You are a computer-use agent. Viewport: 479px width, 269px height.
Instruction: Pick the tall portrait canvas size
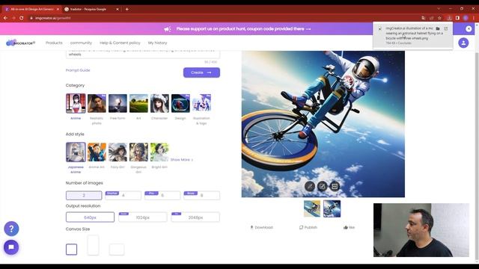click(93, 245)
